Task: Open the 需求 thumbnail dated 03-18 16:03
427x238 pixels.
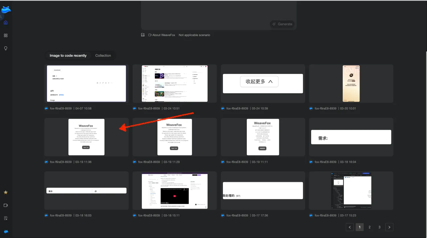Action: 87,191
